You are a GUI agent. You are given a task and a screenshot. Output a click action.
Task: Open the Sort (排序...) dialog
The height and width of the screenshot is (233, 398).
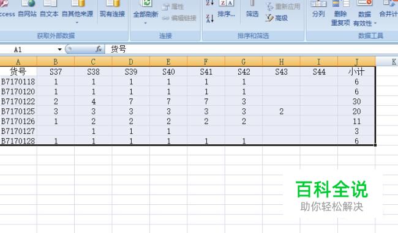pyautogui.click(x=226, y=9)
